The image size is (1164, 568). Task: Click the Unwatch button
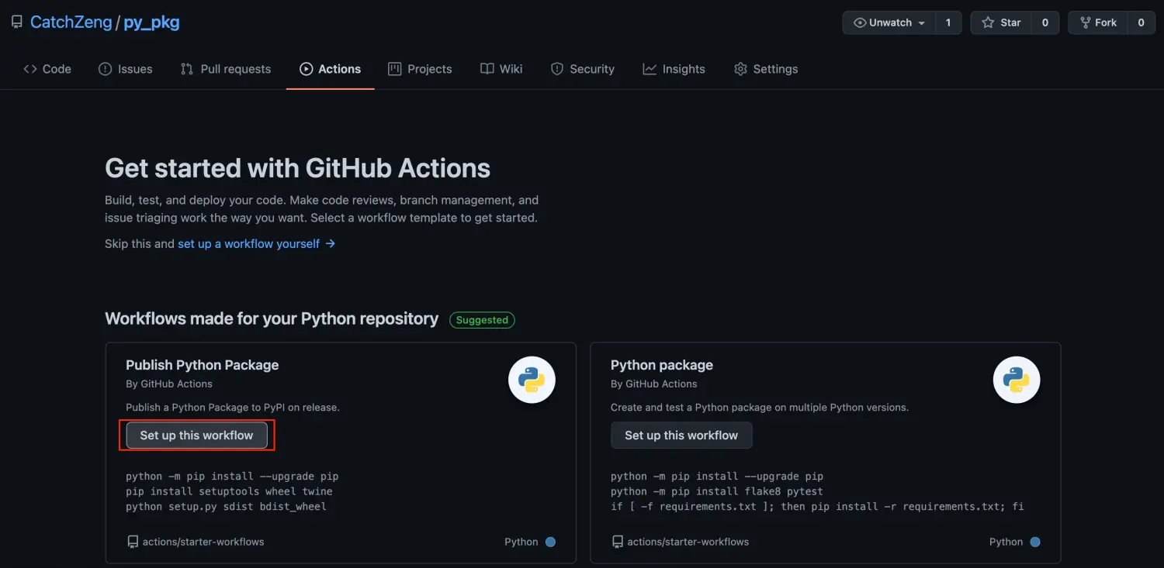click(889, 23)
